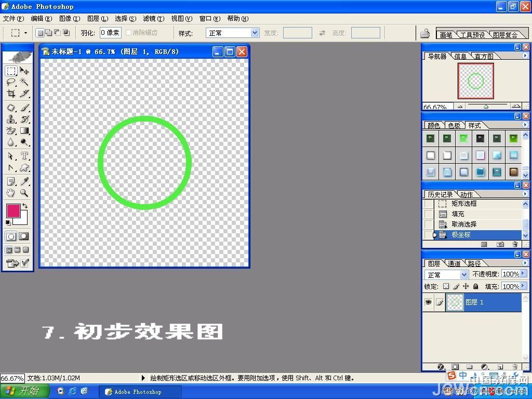This screenshot has height=399, width=532.
Task: Select the Gradient tool
Action: [x=24, y=130]
